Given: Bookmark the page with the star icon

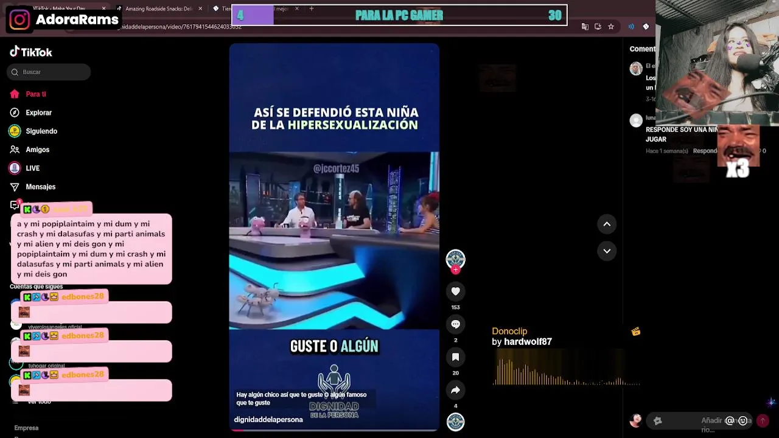Looking at the screenshot, I should coord(610,27).
